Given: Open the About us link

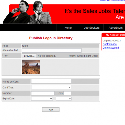Looking at the screenshot, I should pyautogui.click(x=105, y=1).
